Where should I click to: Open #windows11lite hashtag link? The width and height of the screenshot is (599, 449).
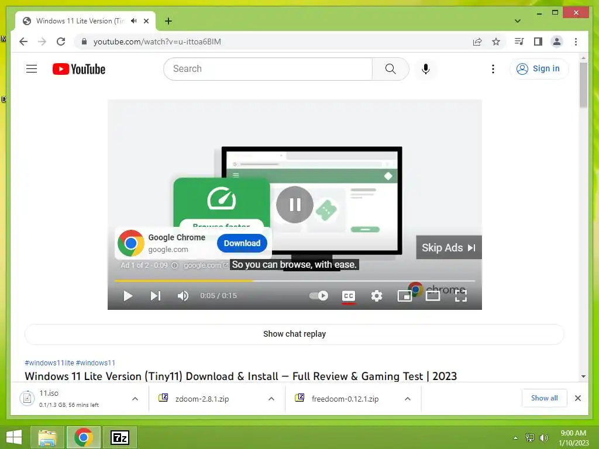(49, 362)
